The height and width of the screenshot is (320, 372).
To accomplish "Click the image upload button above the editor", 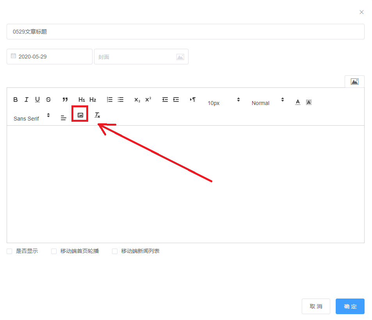I will [x=354, y=82].
